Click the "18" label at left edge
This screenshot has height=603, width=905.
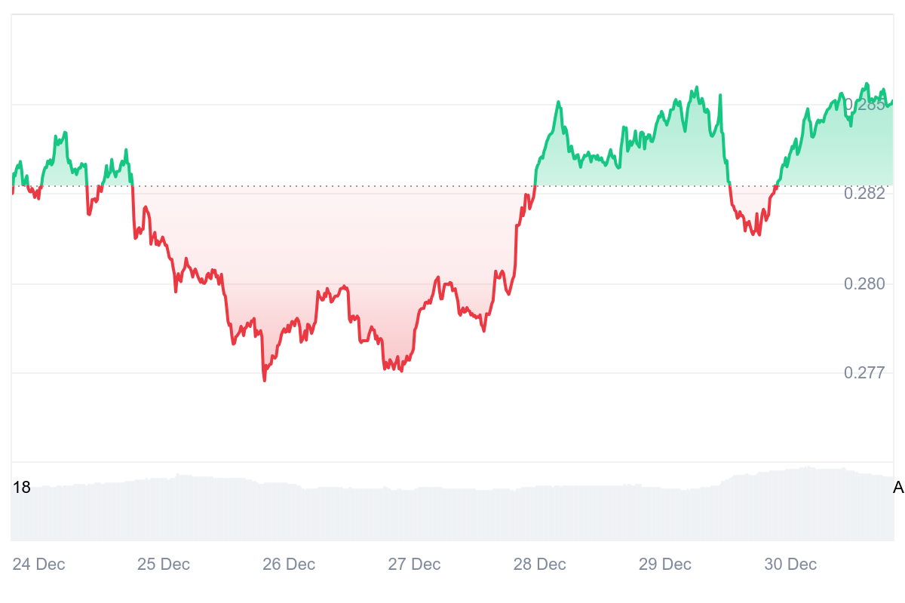point(22,488)
